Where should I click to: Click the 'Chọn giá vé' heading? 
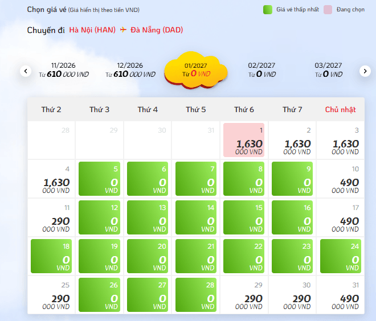coord(47,10)
